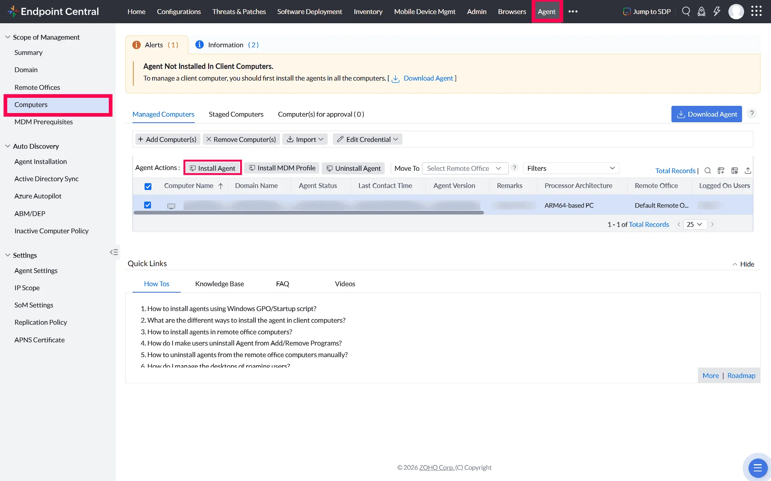This screenshot has height=481, width=771.
Task: Click the blue Information icon
Action: 199,44
